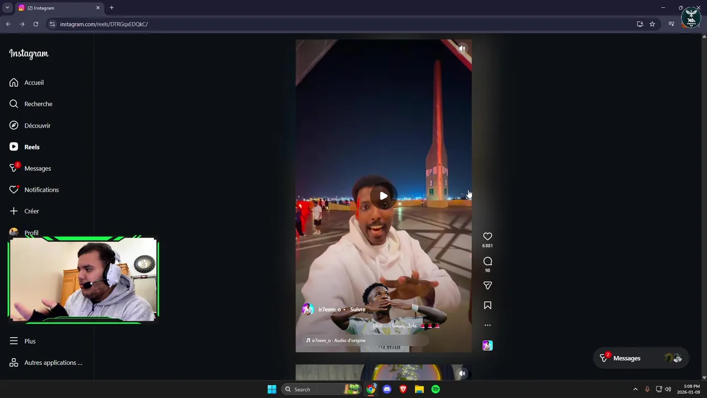Open media control icon in toolbar
The width and height of the screenshot is (707, 398).
click(x=671, y=24)
